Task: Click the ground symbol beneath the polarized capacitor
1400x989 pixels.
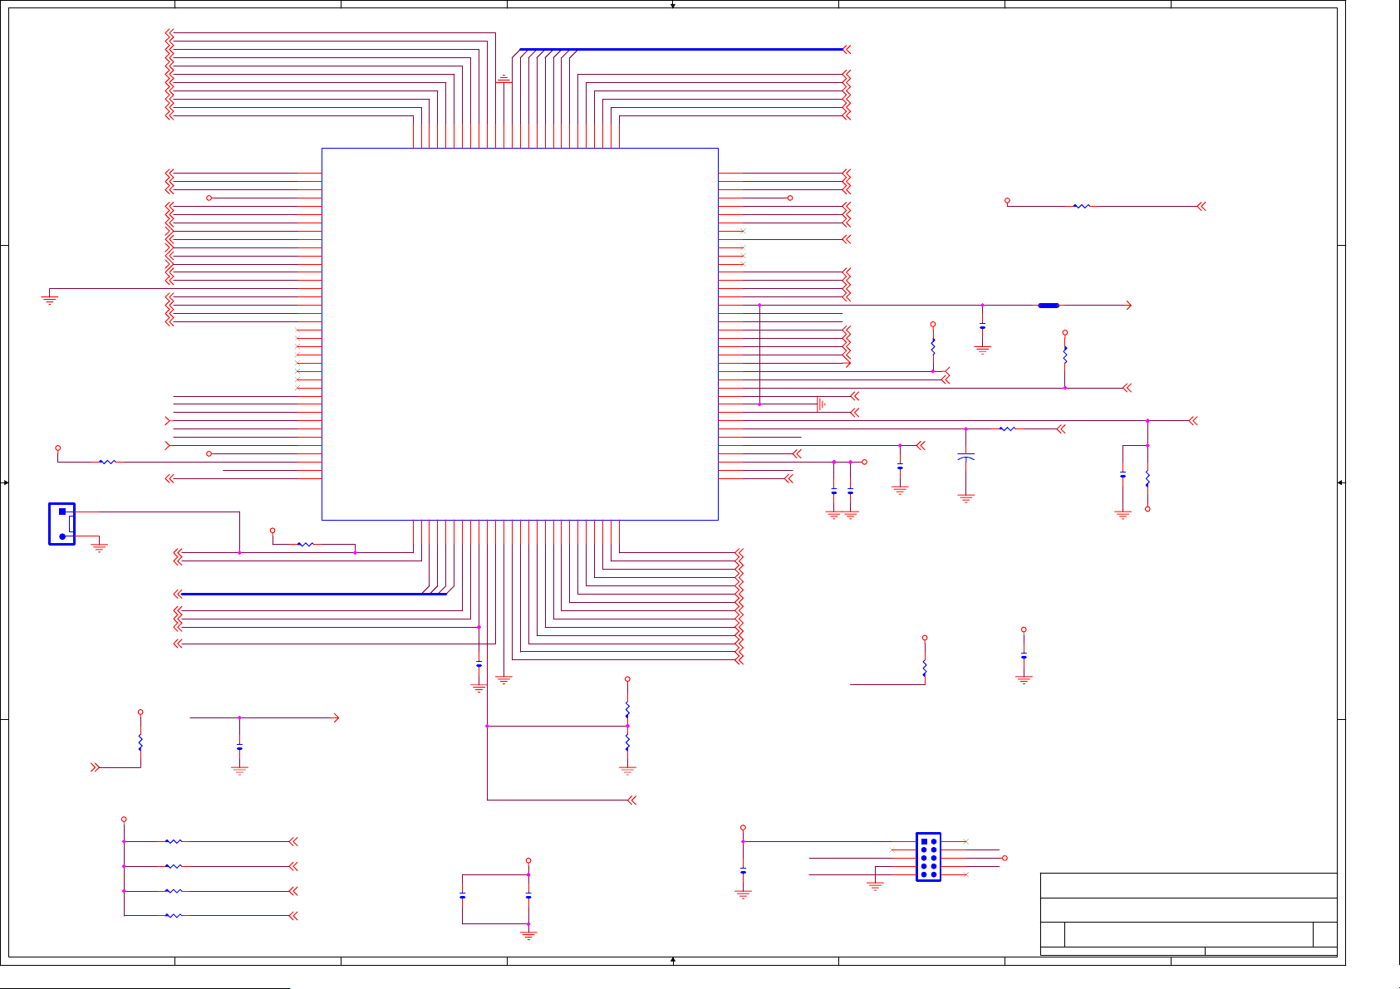Action: pyautogui.click(x=965, y=498)
